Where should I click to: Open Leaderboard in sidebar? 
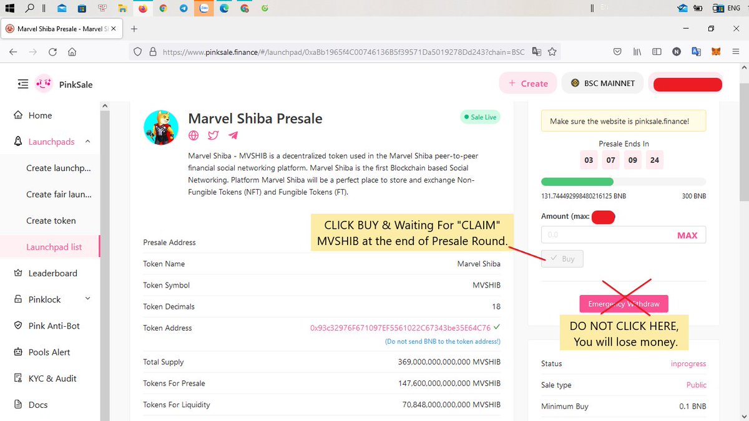pos(45,273)
